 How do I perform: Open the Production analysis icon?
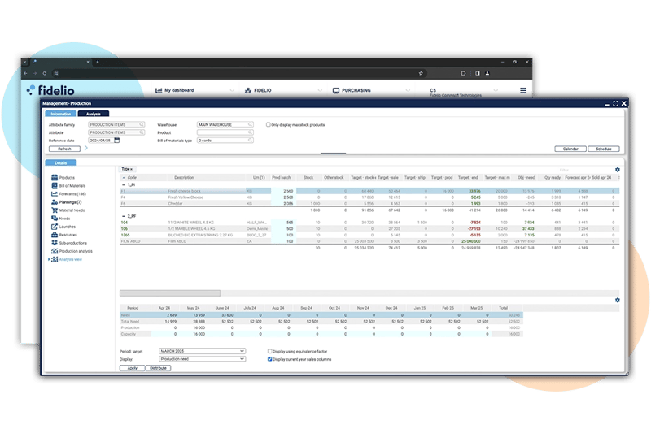[x=55, y=251]
